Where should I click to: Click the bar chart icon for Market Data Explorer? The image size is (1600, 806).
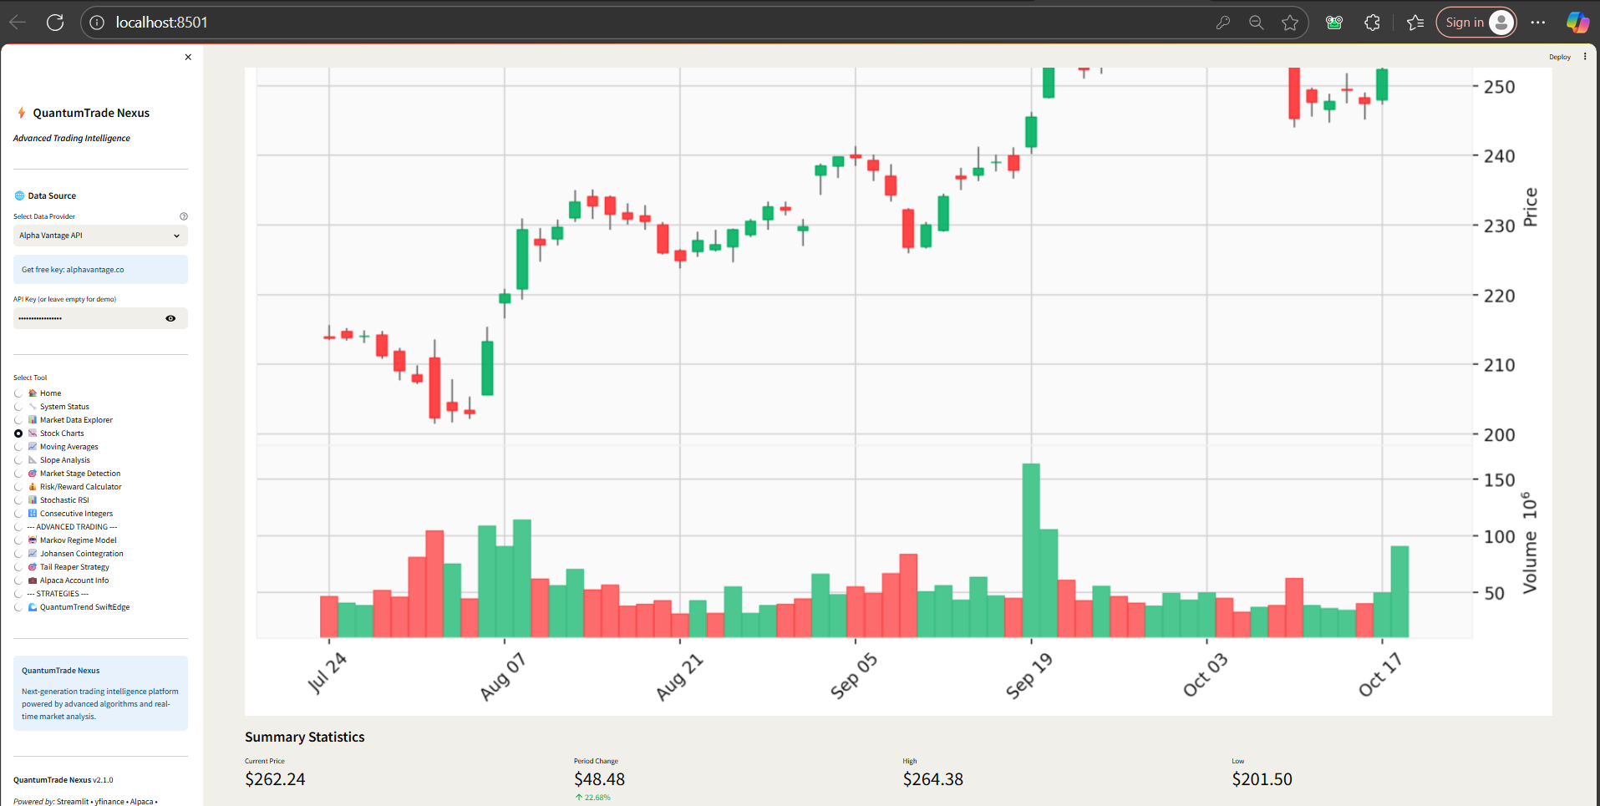pos(33,419)
